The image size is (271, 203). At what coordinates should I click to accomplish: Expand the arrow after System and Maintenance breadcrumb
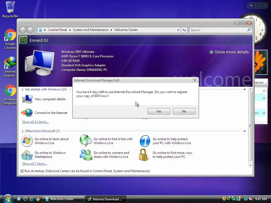(x=111, y=30)
